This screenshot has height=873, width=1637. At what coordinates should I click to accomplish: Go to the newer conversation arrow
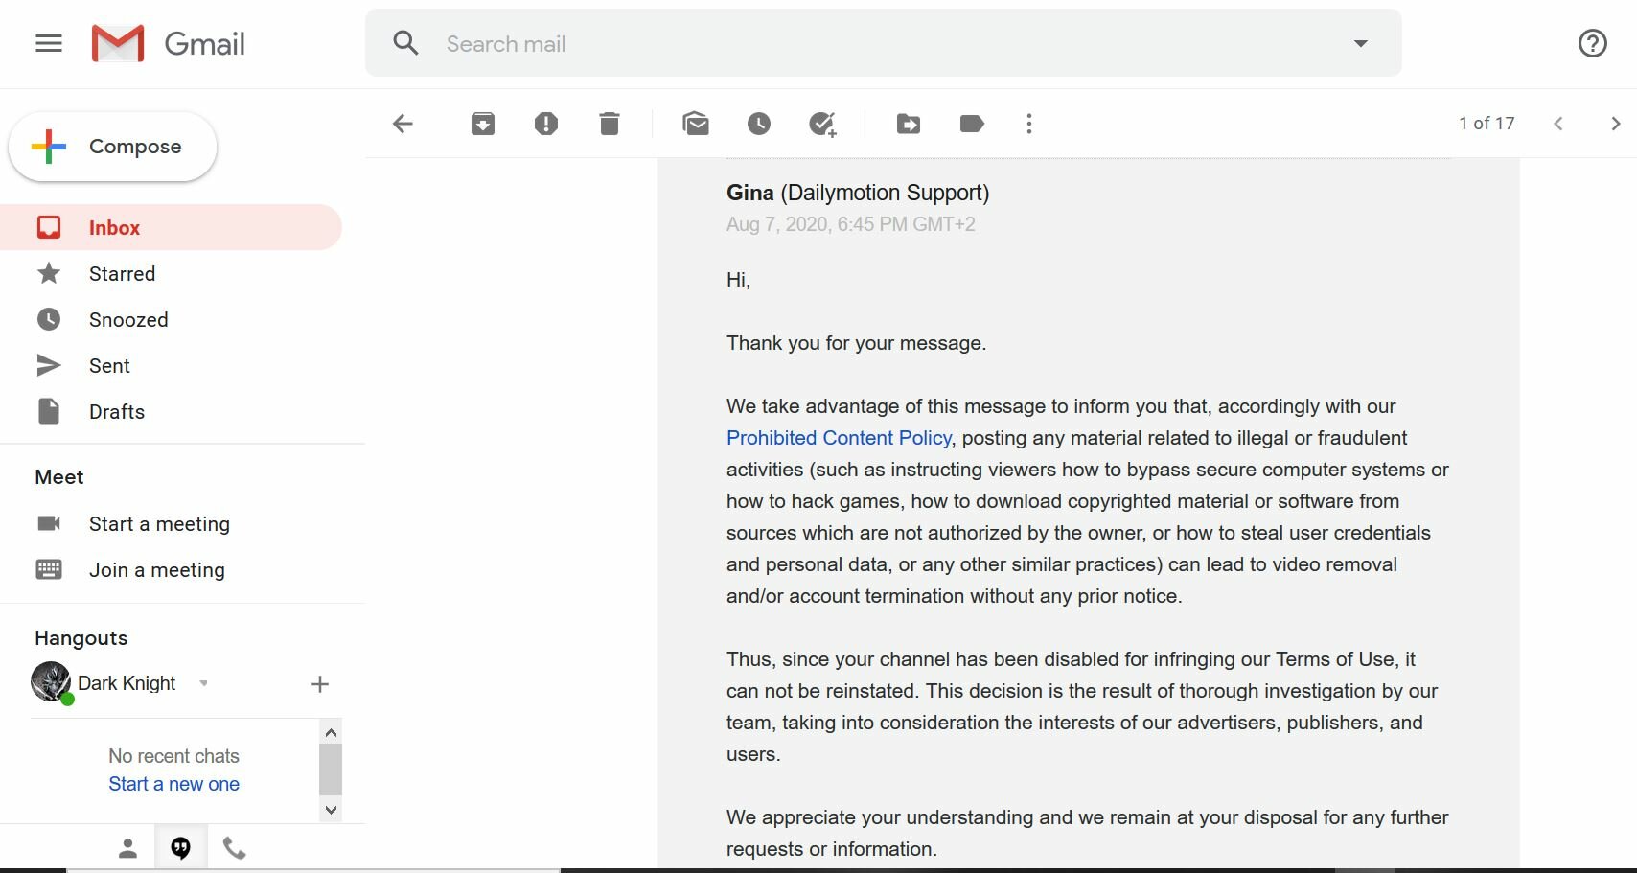[x=1558, y=124]
